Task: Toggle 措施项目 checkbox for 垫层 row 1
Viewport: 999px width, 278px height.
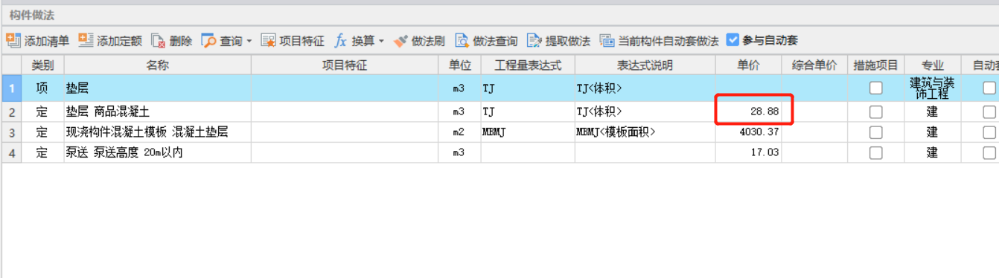Action: pyautogui.click(x=876, y=88)
